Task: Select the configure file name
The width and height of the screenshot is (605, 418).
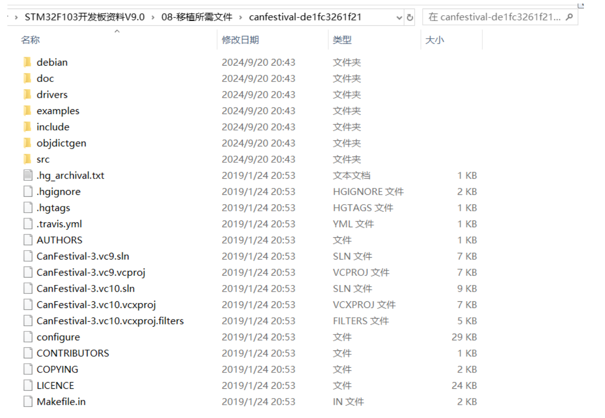Action: coord(59,338)
